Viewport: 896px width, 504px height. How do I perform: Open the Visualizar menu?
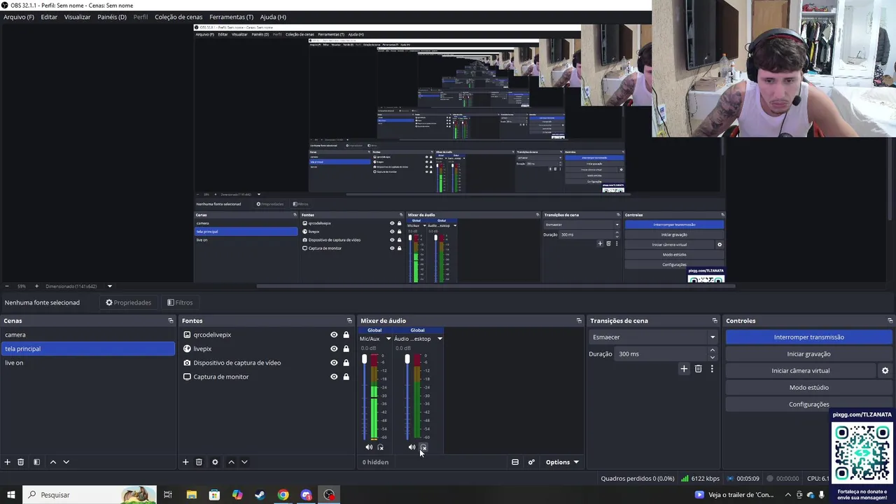(77, 17)
